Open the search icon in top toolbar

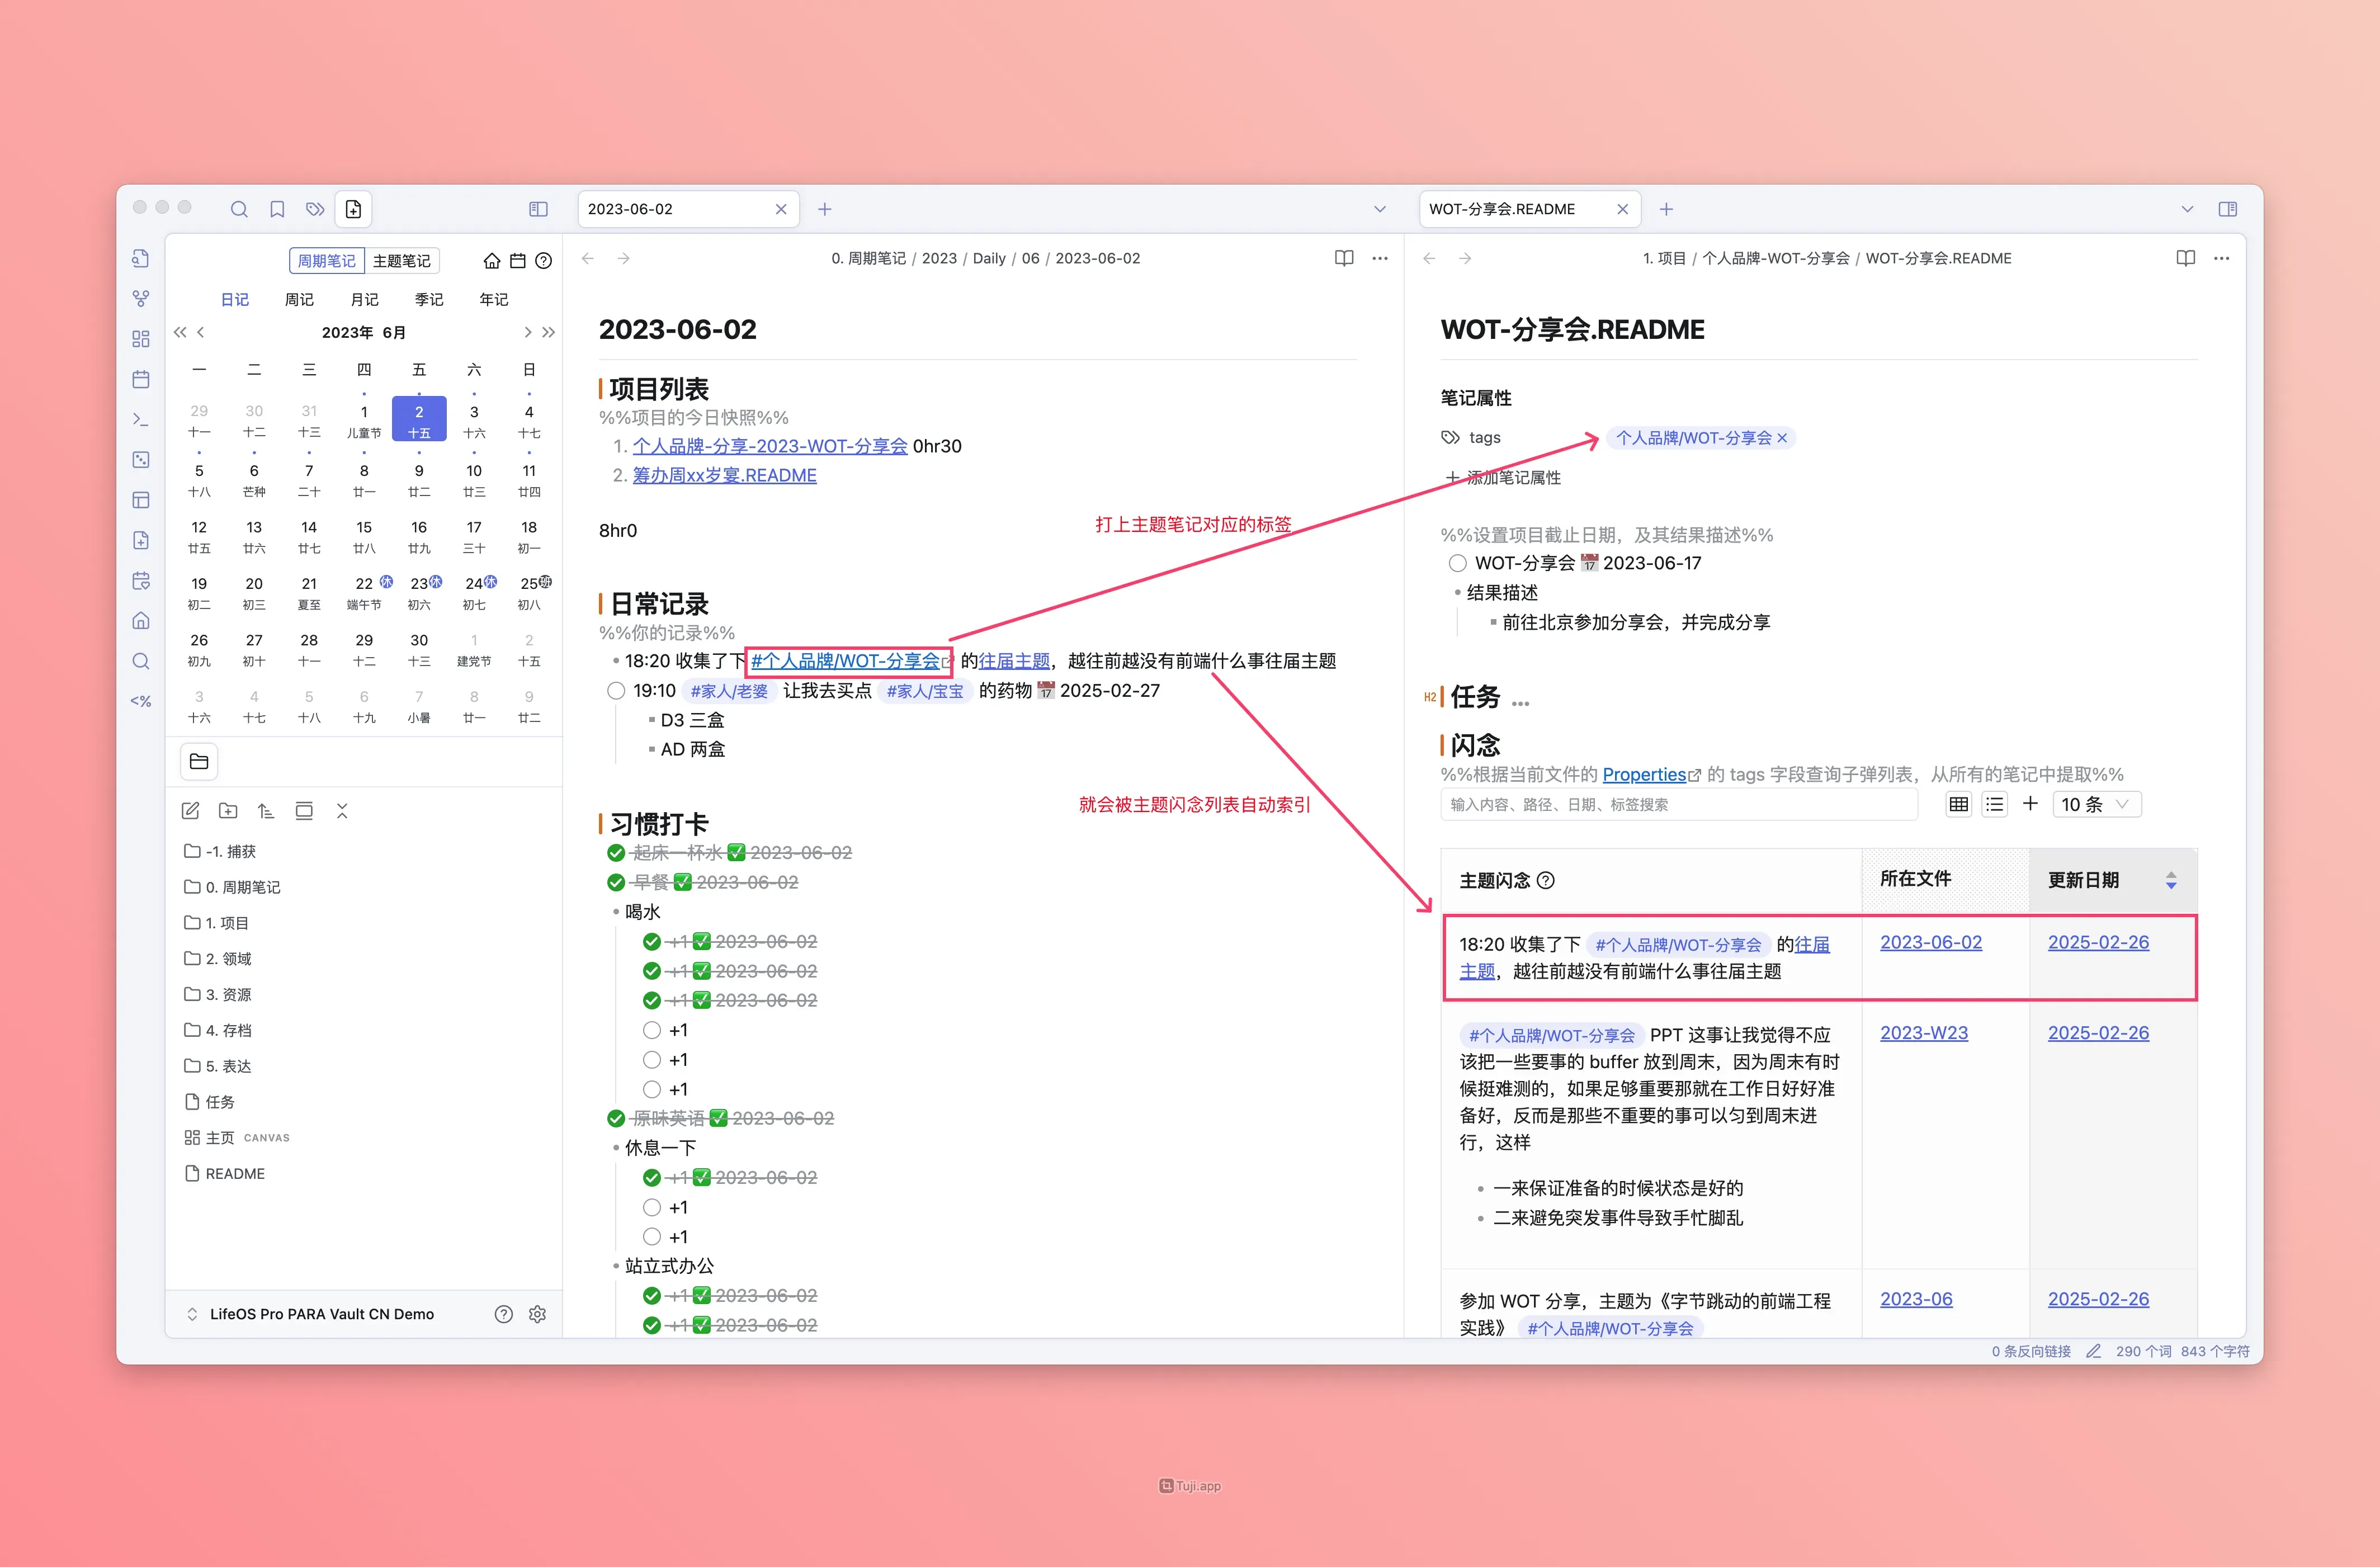click(239, 209)
